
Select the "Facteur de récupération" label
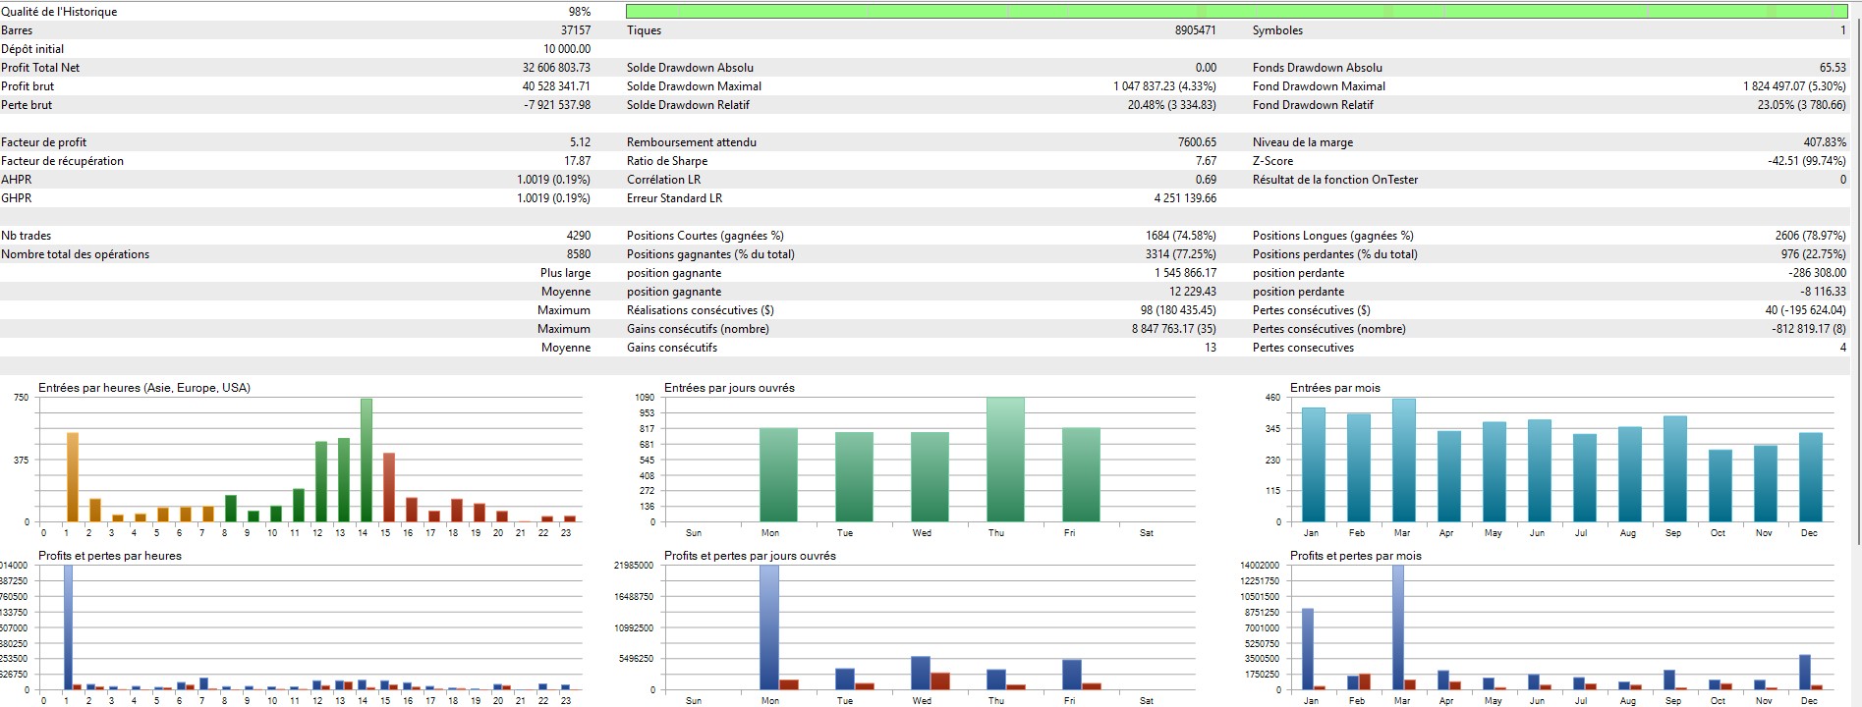click(x=62, y=161)
